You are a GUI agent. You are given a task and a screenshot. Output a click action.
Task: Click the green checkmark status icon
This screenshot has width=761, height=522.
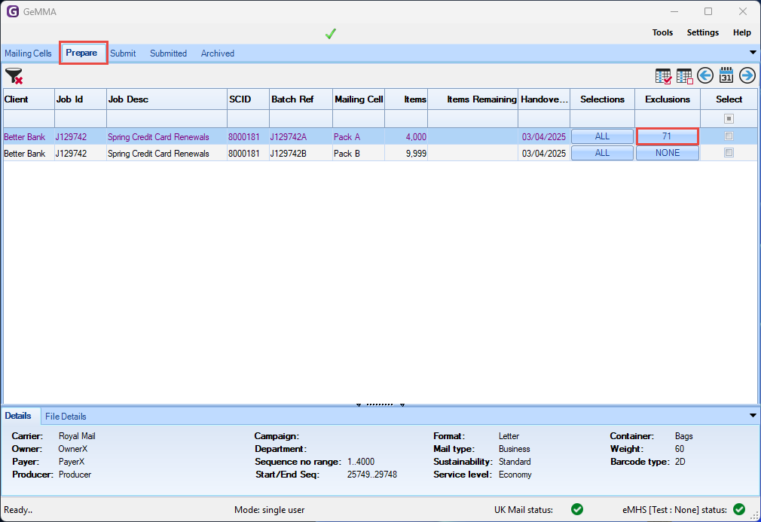click(x=331, y=33)
